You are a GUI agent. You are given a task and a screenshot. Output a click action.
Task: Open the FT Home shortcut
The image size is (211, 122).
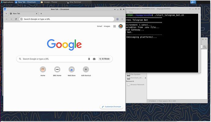(x=43, y=72)
